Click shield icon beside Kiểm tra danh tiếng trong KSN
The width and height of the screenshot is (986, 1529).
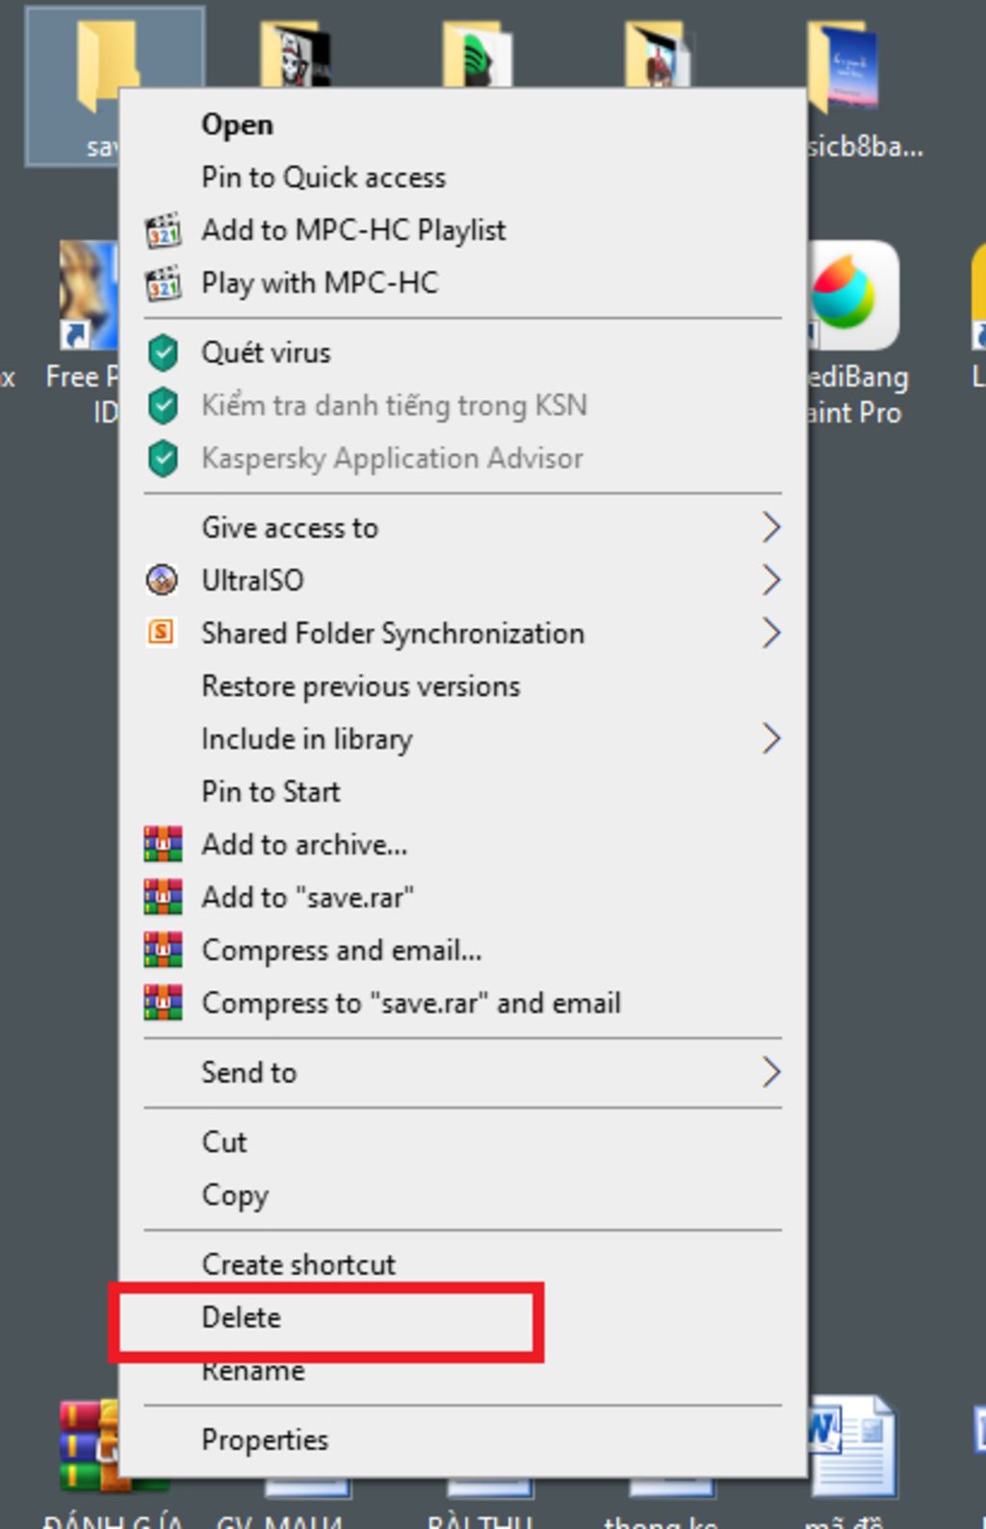point(163,406)
